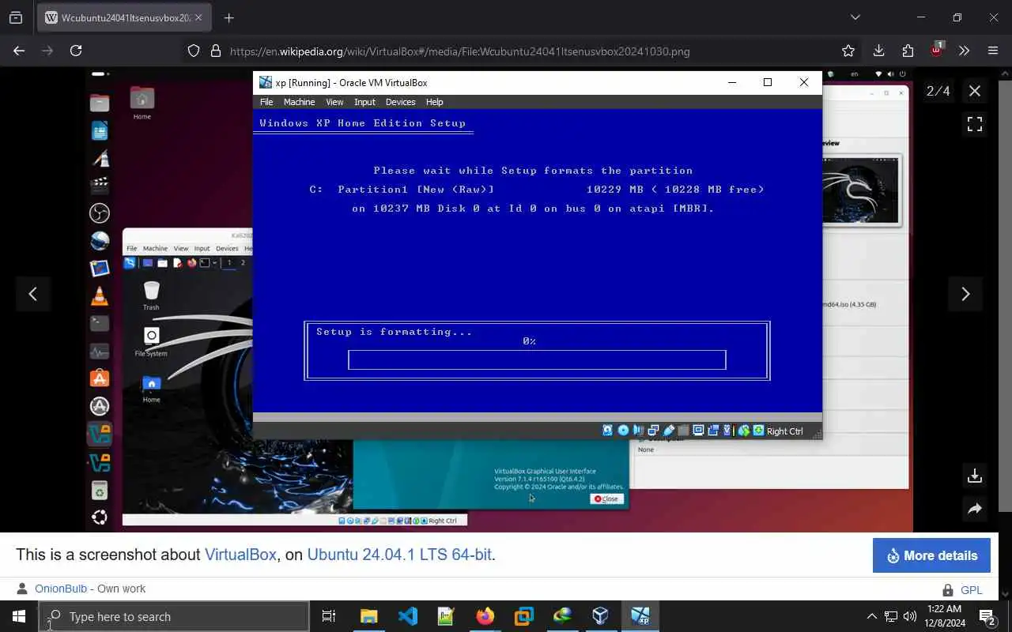Screen dimensions: 1012x632
Task: Open the USB devices indicator in VirtualBox status bar
Action: [x=668, y=431]
